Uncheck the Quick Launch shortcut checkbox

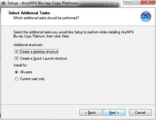(16, 58)
